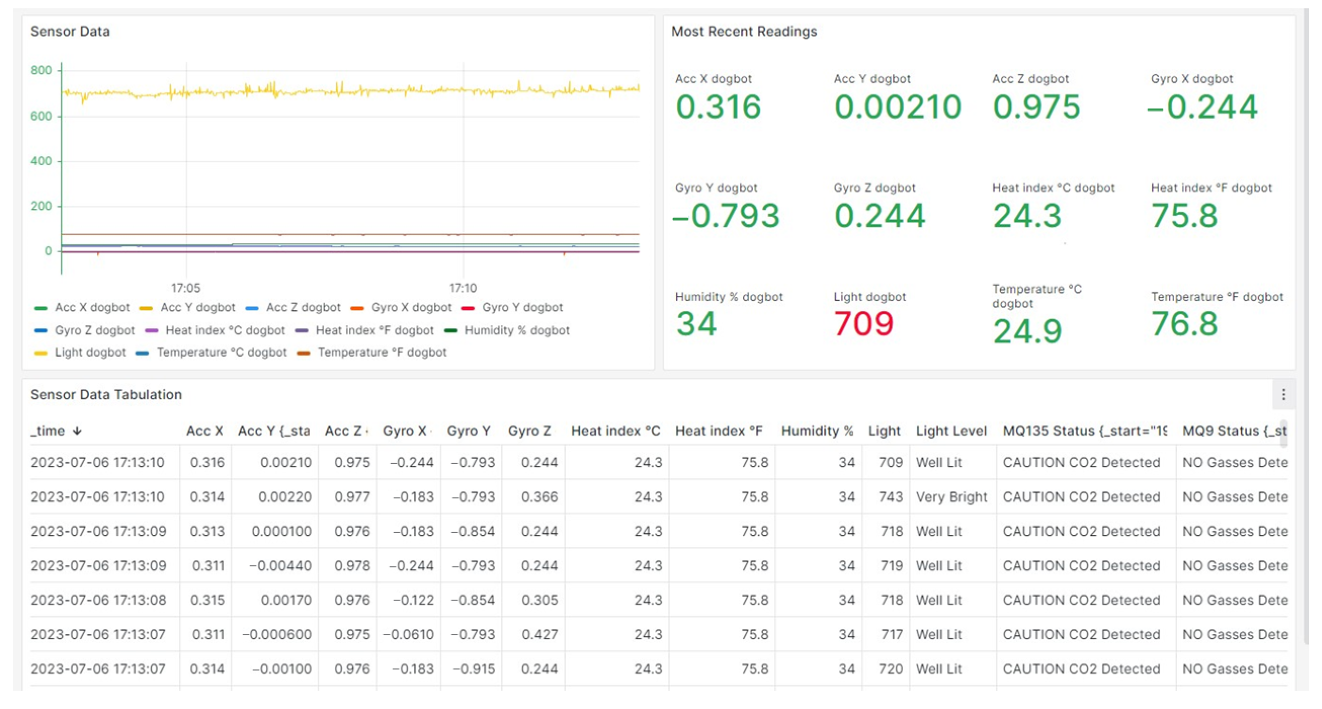1322x709 pixels.
Task: Sort table by Light column header
Action: [884, 431]
